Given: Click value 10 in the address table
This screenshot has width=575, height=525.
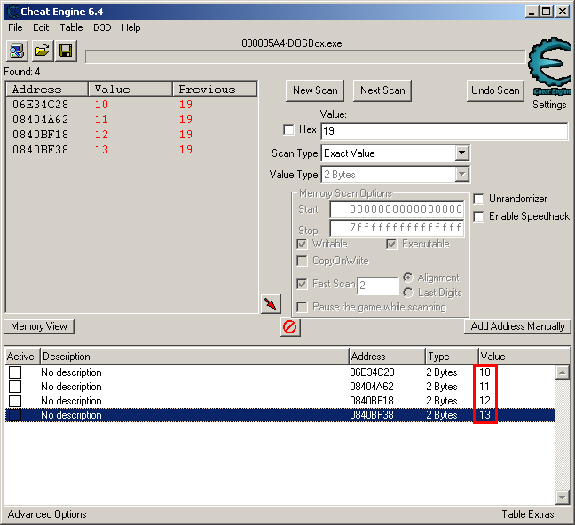Looking at the screenshot, I should tap(484, 372).
